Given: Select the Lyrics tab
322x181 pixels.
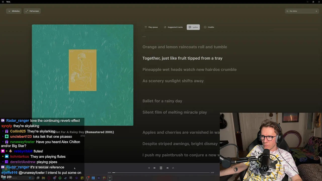Looking at the screenshot, I should tap(193, 27).
